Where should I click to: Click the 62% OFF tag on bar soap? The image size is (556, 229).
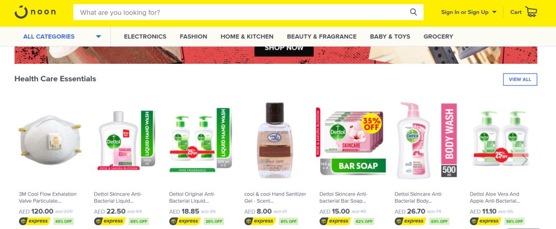tap(364, 222)
